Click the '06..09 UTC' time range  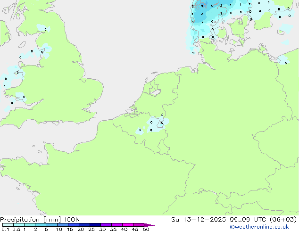[x=247, y=220]
